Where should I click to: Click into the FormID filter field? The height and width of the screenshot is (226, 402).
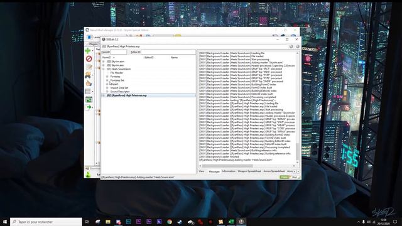pyautogui.click(x=118, y=52)
